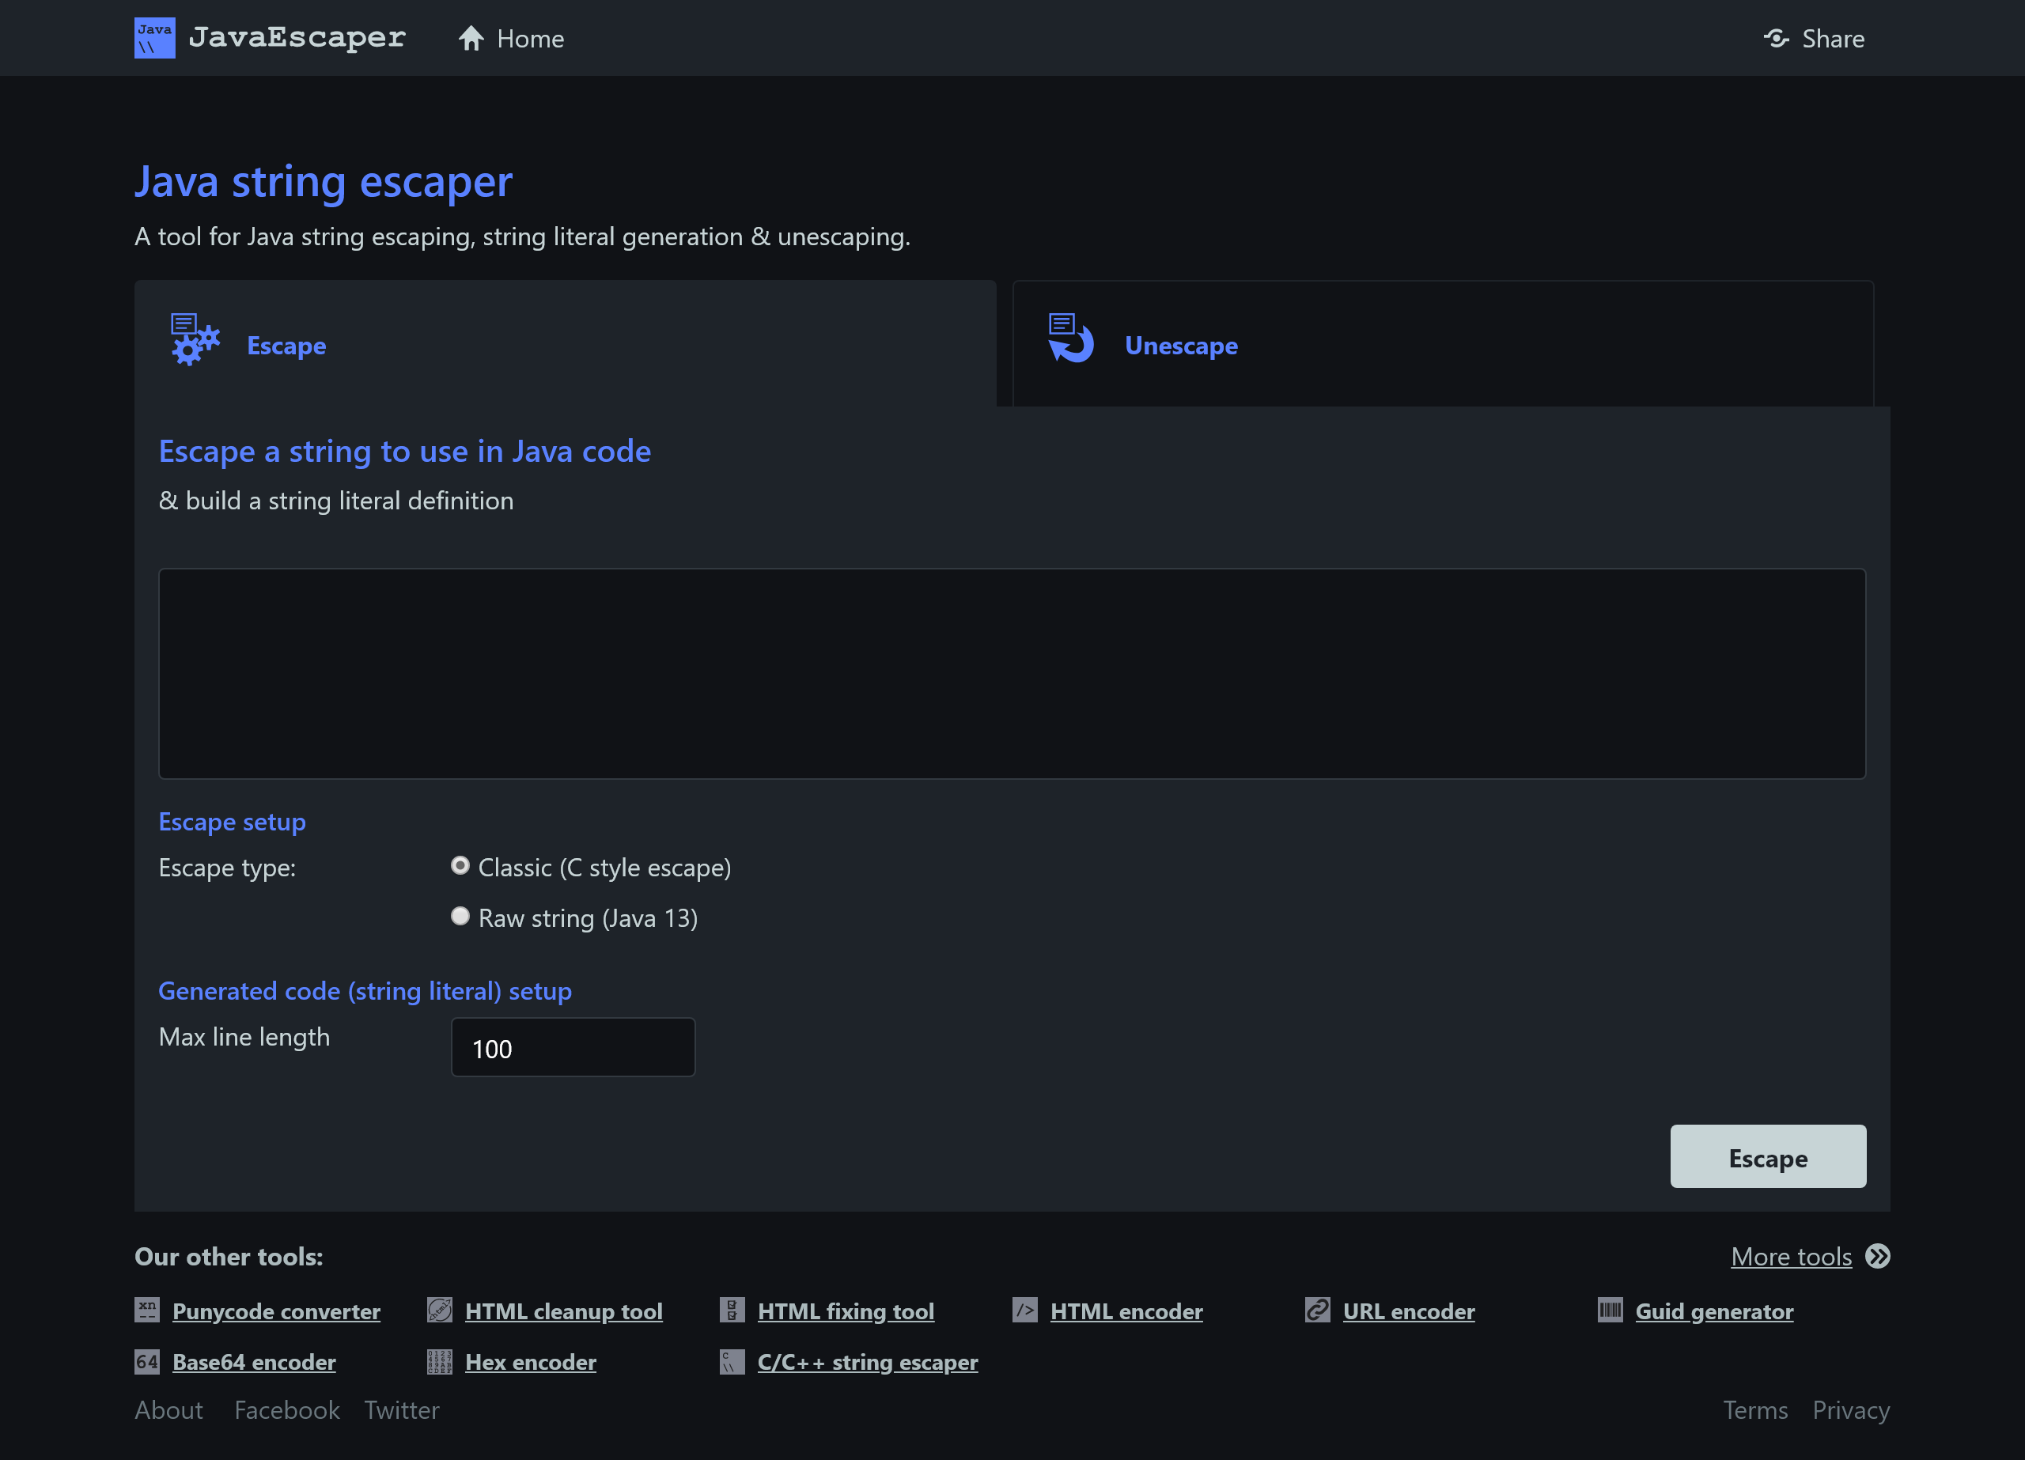
Task: Click the Escape submit button
Action: point(1768,1156)
